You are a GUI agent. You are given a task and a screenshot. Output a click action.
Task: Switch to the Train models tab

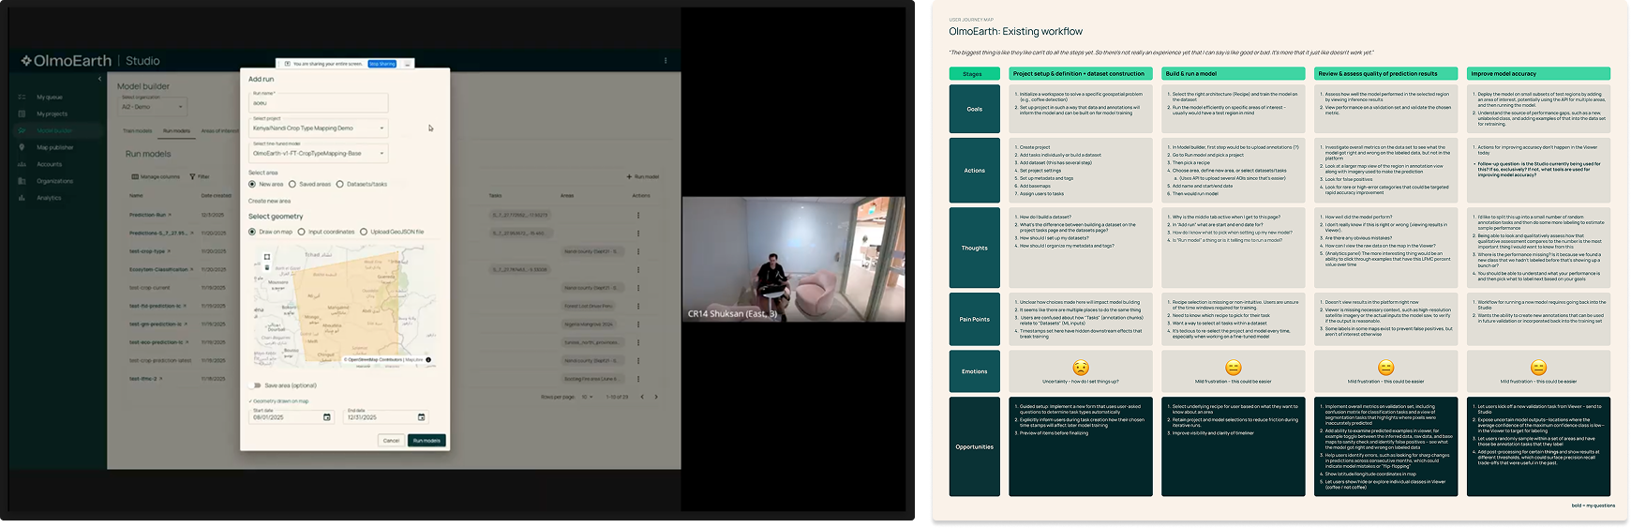(137, 131)
